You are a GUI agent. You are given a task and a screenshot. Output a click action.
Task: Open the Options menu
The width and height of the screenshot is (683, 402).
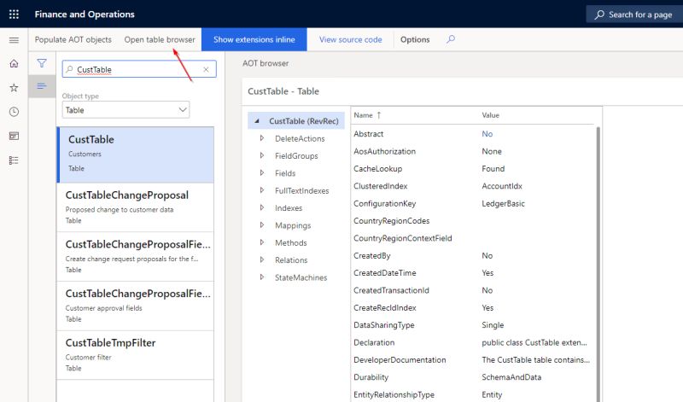tap(415, 39)
